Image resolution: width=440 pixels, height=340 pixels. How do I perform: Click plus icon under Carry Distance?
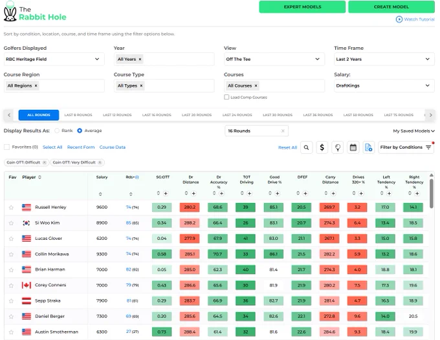pyautogui.click(x=333, y=193)
